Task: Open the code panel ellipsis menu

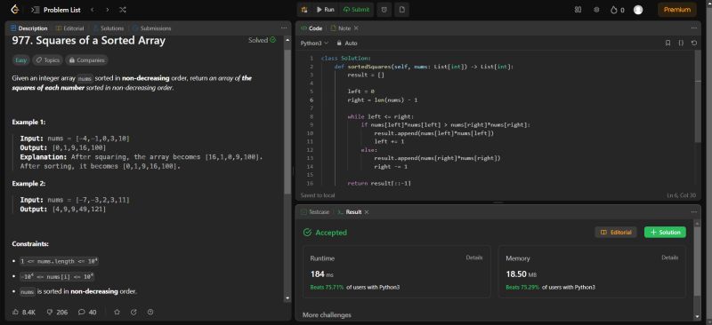Action: point(693,28)
